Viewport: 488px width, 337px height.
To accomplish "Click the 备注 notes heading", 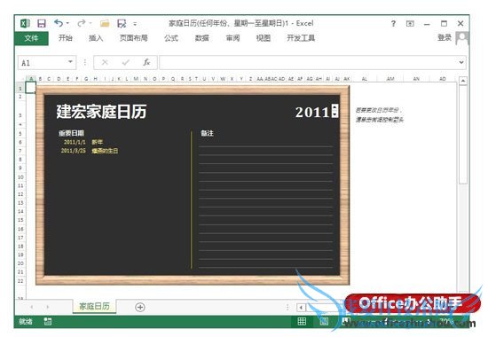I will (x=207, y=133).
